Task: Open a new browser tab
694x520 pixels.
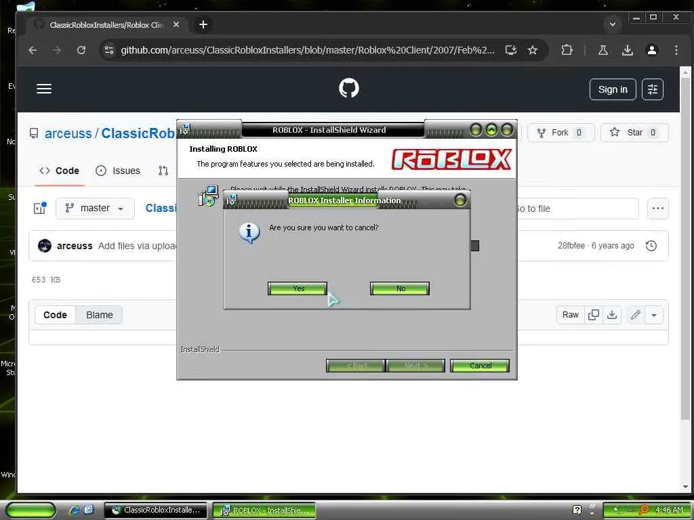Action: (203, 25)
